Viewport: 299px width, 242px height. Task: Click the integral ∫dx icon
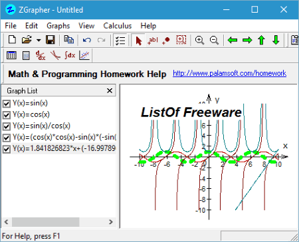(x=70, y=55)
